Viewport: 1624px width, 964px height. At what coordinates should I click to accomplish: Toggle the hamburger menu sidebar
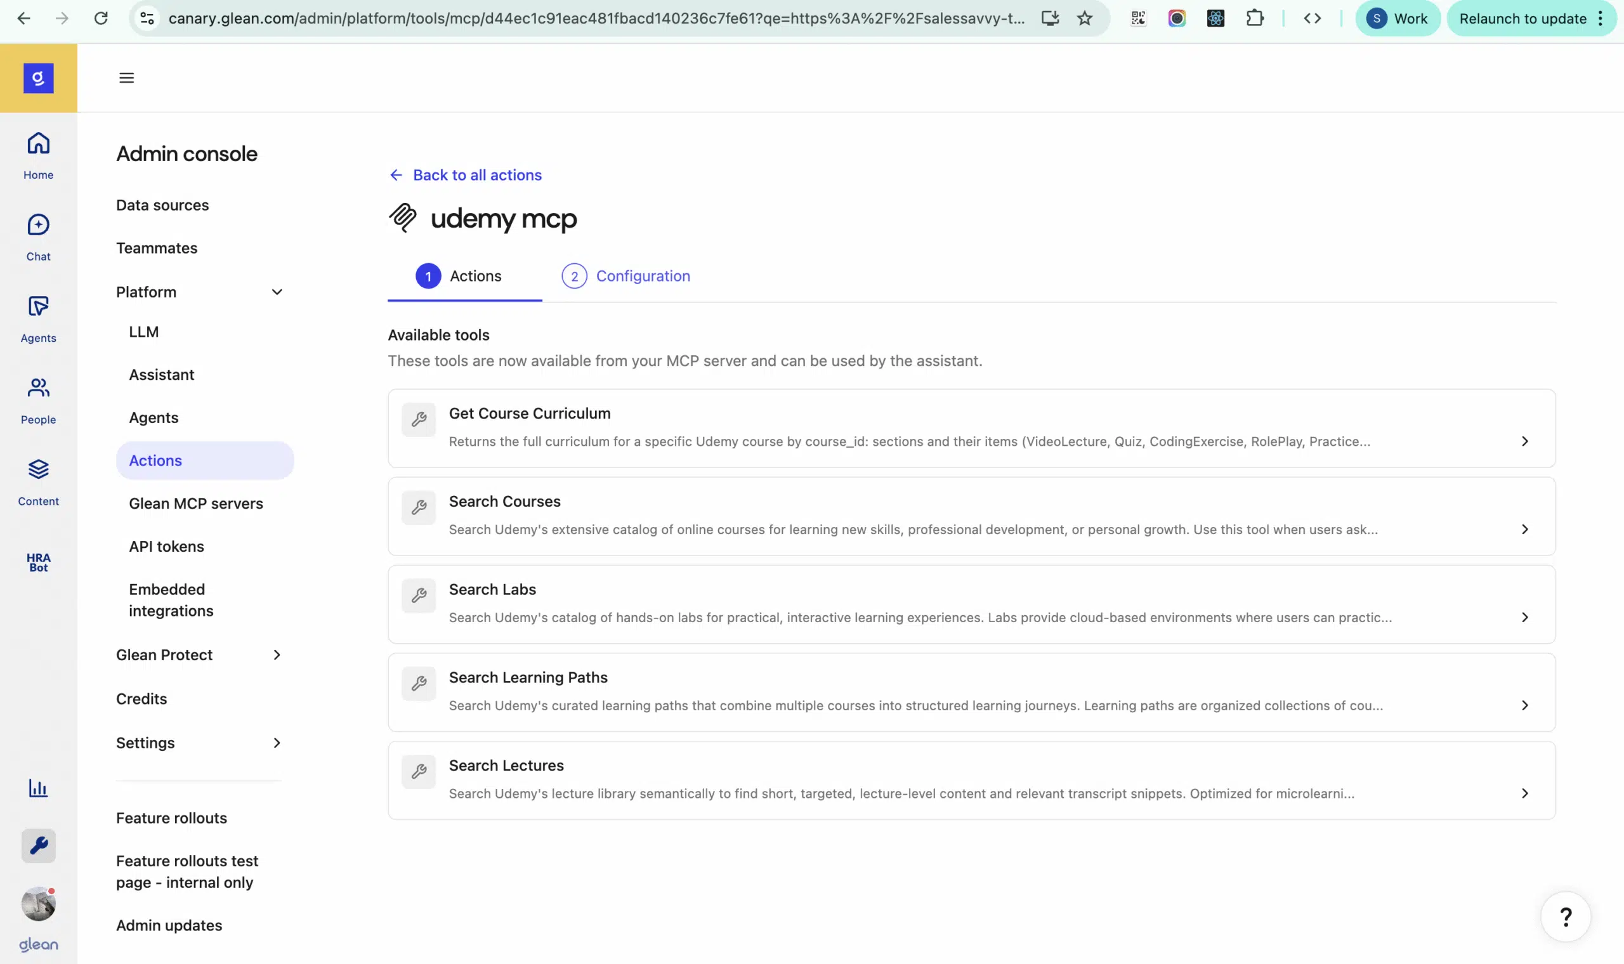(127, 78)
